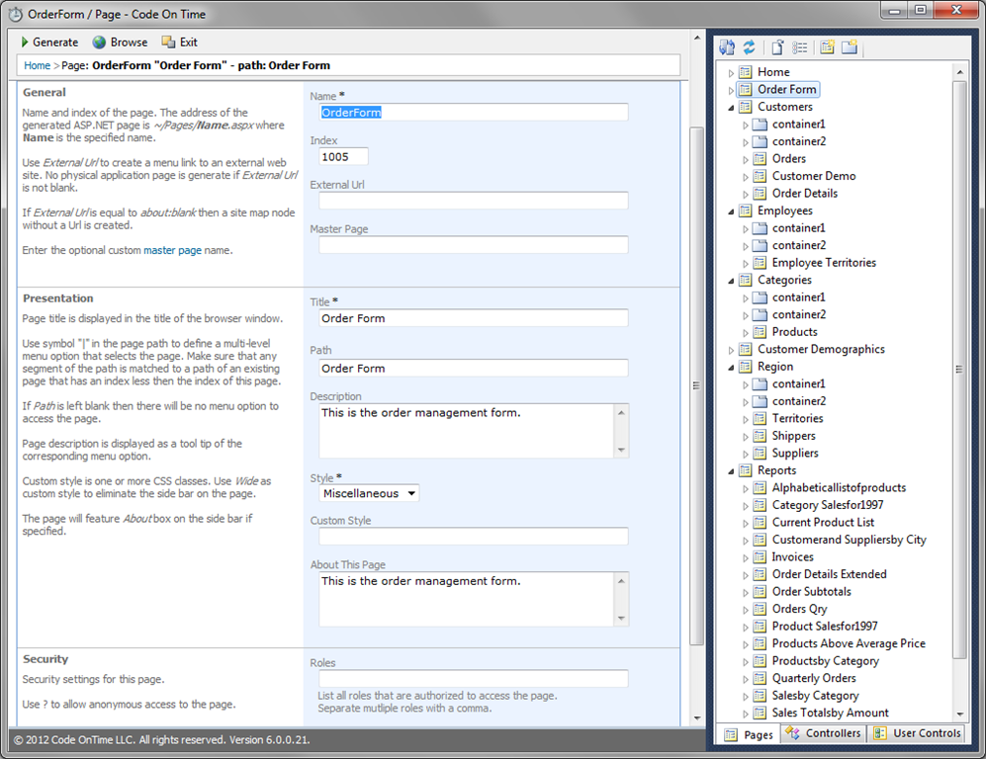The width and height of the screenshot is (986, 759).
Task: Open the master page hyperlink
Action: click(172, 250)
